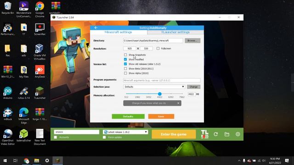Image resolution: width=294 pixels, height=165 pixels.
Task: Select Microsoft Edge desktop icon
Action: [23, 115]
